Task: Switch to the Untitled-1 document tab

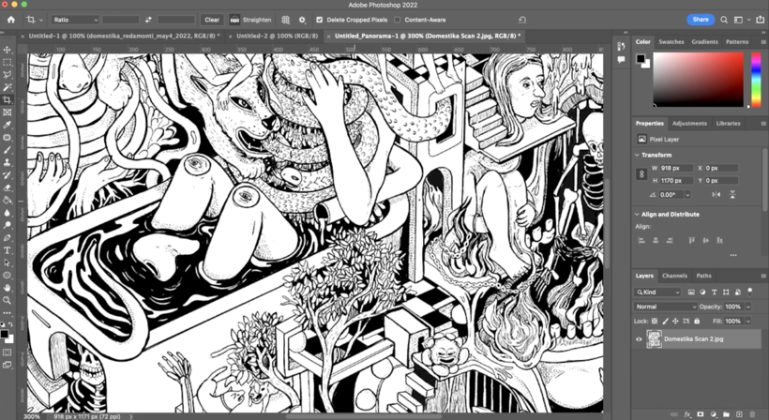Action: [x=124, y=36]
